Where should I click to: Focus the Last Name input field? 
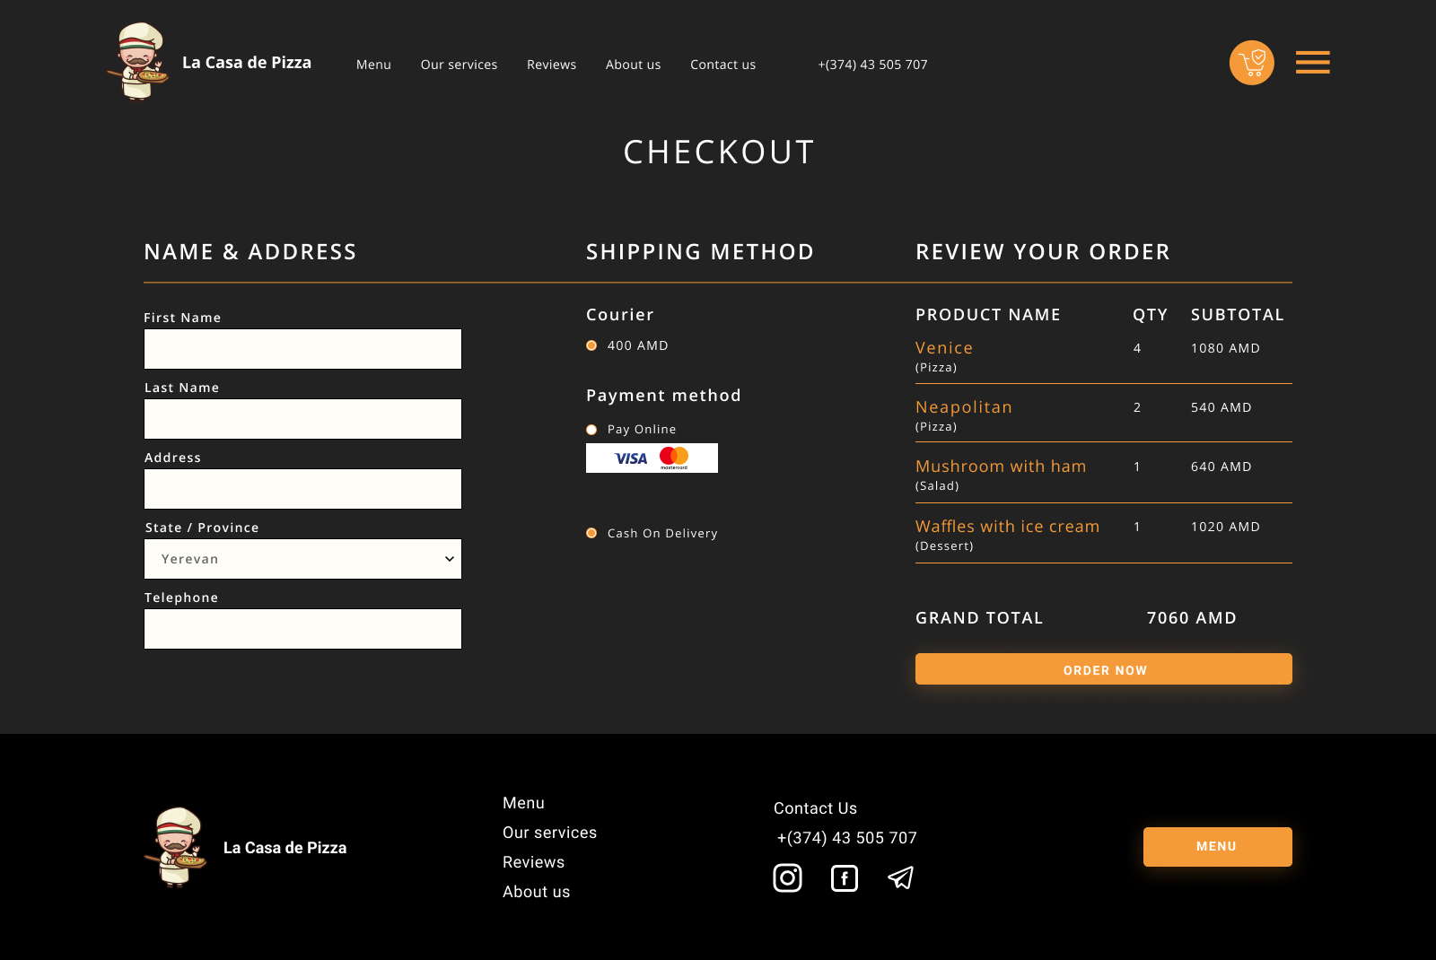click(x=302, y=419)
